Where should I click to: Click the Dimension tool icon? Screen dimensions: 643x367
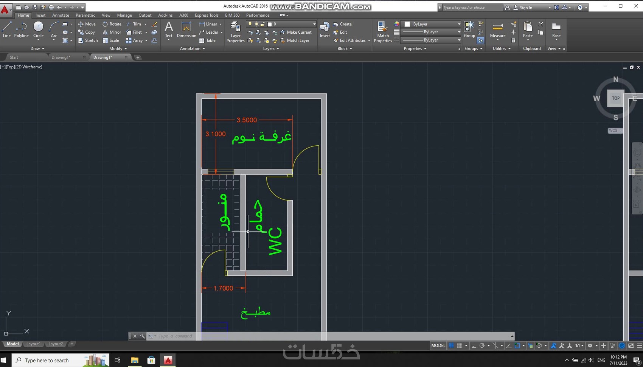pos(186,30)
